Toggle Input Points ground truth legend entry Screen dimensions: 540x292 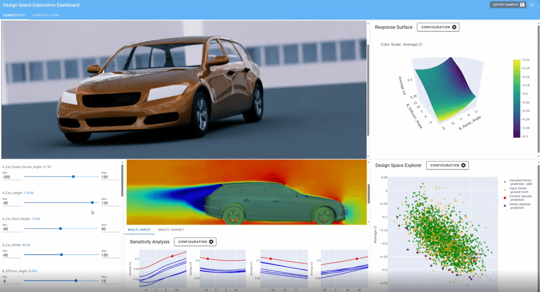[x=520, y=190]
